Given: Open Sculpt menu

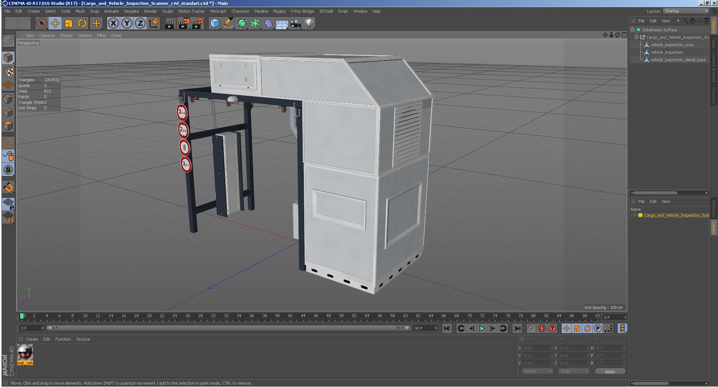Looking at the screenshot, I should click(168, 11).
